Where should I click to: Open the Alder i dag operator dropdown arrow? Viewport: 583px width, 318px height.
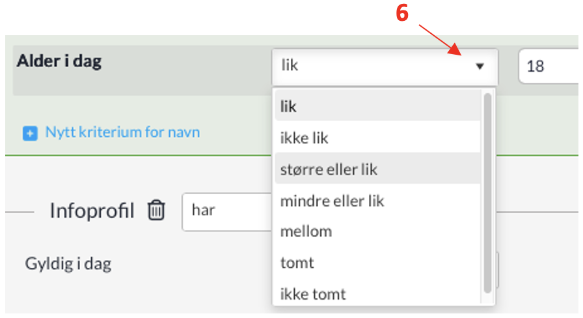pos(480,66)
